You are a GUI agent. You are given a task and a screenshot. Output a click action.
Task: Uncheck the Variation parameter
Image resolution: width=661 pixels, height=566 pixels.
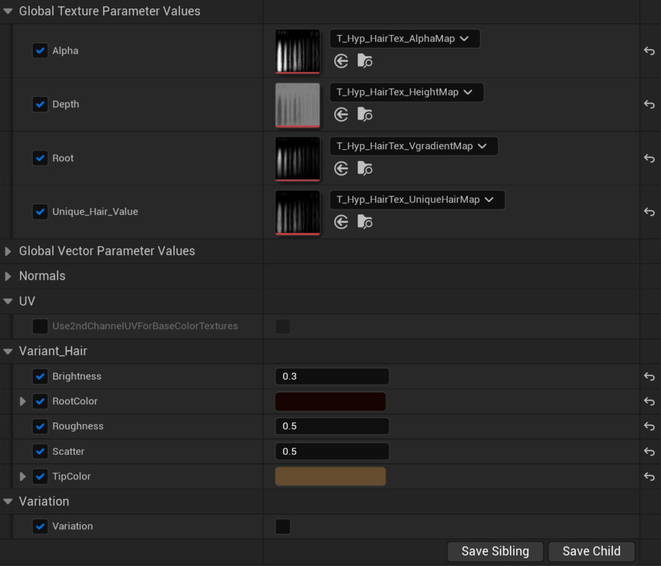(40, 526)
